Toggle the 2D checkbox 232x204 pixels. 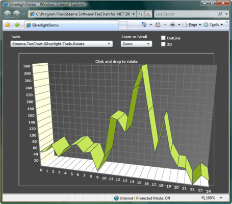(x=163, y=44)
